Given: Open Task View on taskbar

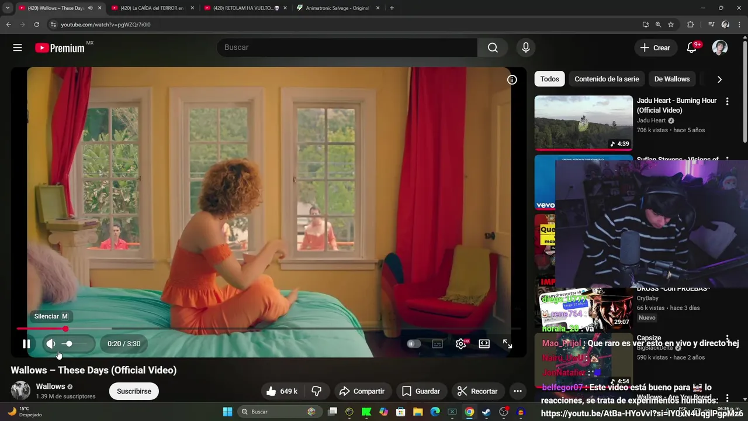Looking at the screenshot, I should point(333,412).
